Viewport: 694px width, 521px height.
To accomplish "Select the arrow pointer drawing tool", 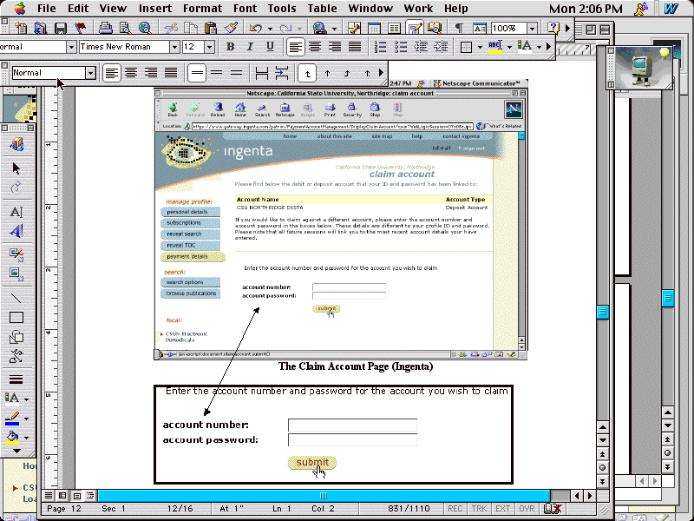I will click(16, 168).
